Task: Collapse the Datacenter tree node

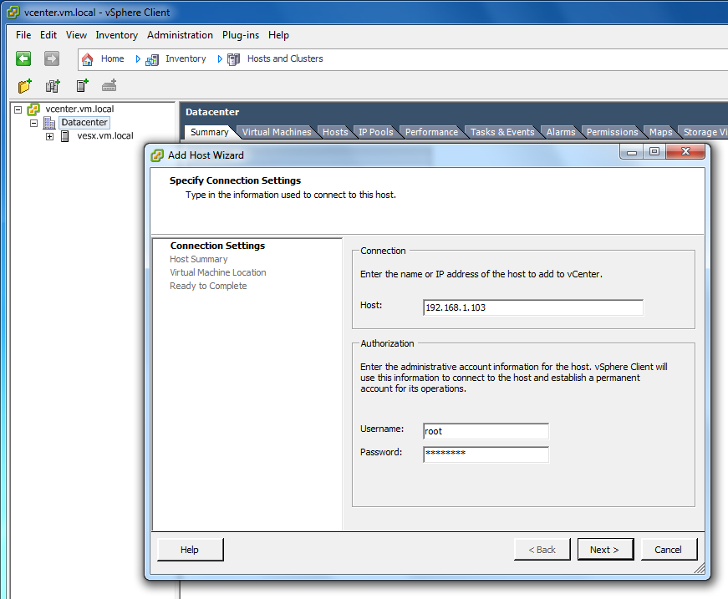Action: pos(33,123)
